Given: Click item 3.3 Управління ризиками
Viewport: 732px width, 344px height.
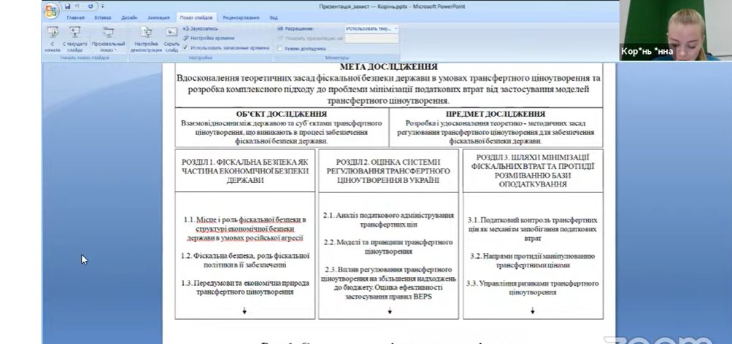Looking at the screenshot, I should 533,287.
